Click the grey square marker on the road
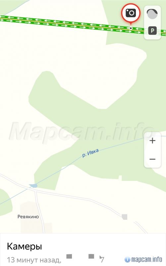166x266 pixels. pyautogui.click(x=125, y=217)
